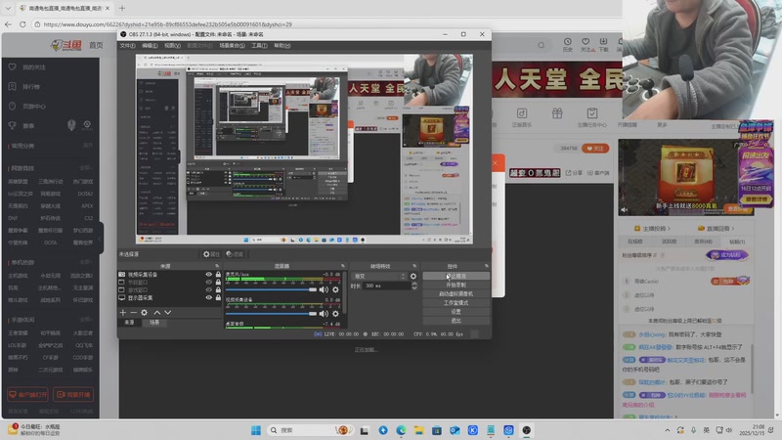The image size is (782, 440).
Task: Adjust 视频采集设备 mixer volume slider
Action: (x=271, y=314)
